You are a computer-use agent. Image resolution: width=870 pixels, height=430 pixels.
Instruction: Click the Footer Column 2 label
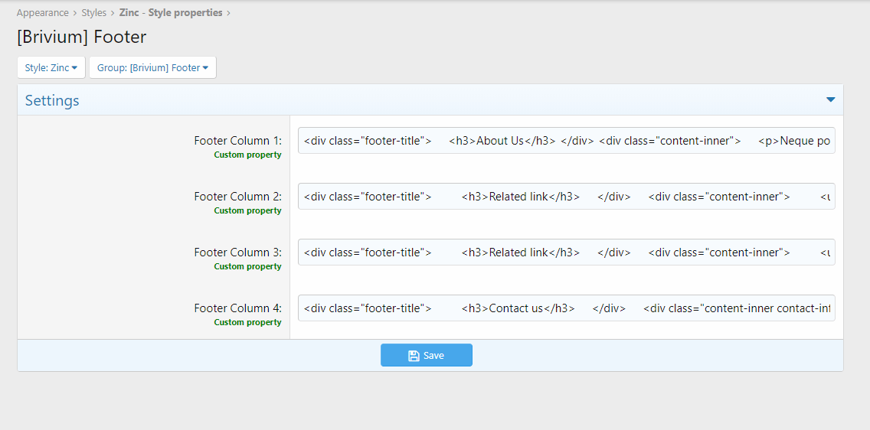(x=237, y=197)
